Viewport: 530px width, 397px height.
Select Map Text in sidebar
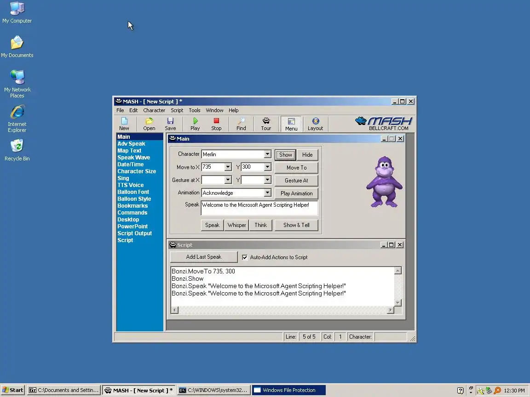coord(129,151)
